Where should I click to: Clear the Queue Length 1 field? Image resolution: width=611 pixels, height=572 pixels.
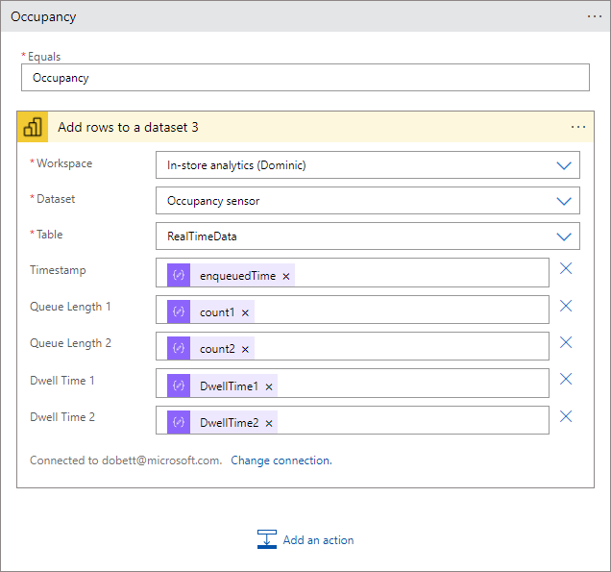point(566,306)
